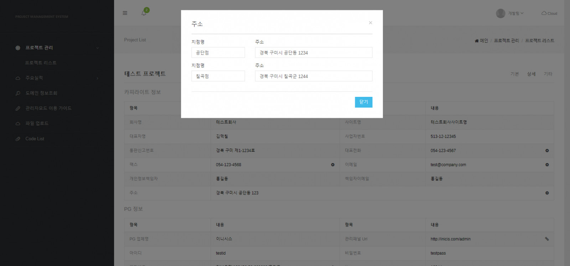Expand the 프로젝트 관리 sidebar menu

coord(57,48)
